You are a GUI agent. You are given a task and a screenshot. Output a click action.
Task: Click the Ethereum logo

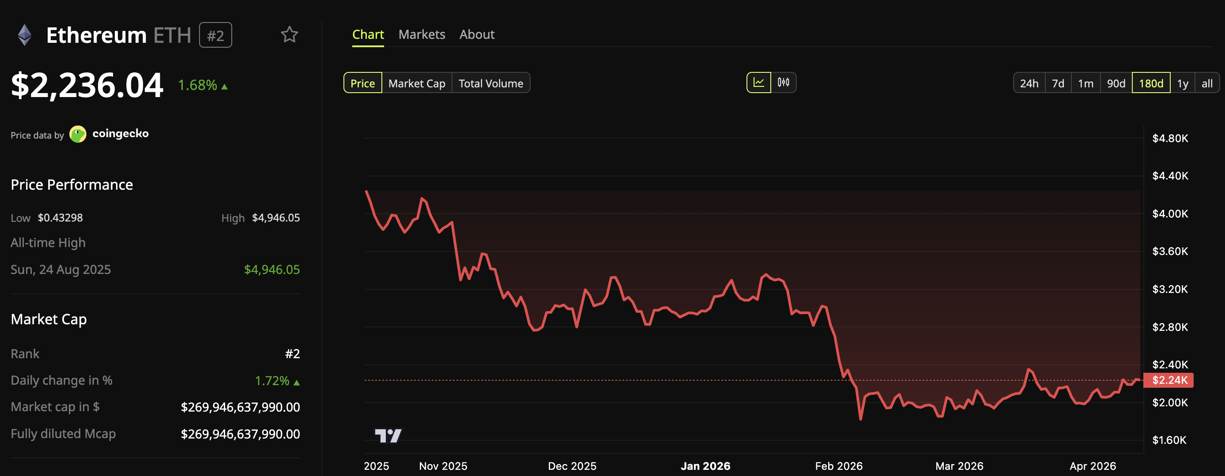(24, 34)
